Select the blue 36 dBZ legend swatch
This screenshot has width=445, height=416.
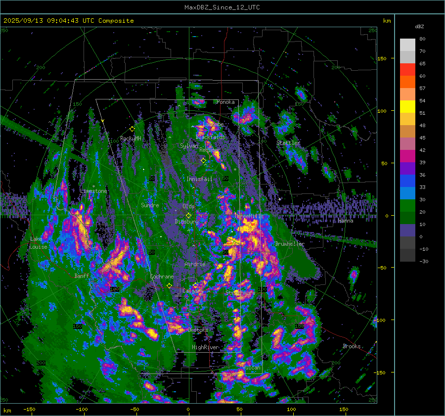coord(407,181)
